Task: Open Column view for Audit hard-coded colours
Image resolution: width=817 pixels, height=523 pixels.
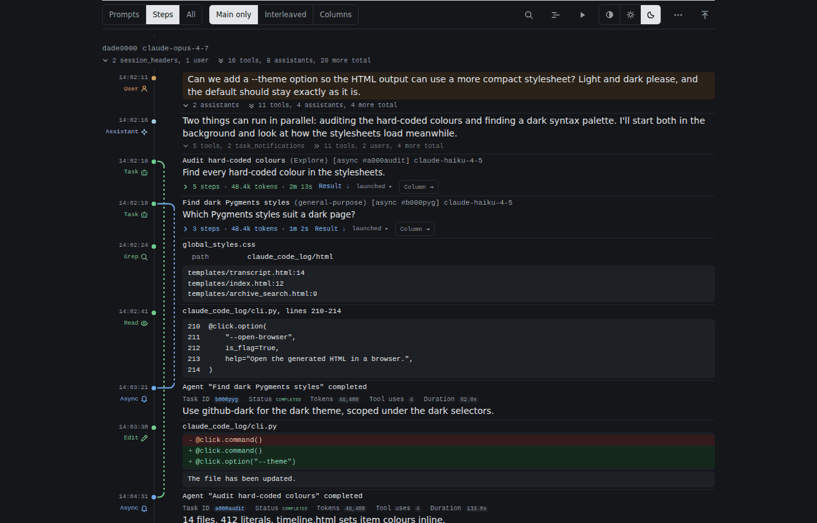Action: click(x=419, y=187)
